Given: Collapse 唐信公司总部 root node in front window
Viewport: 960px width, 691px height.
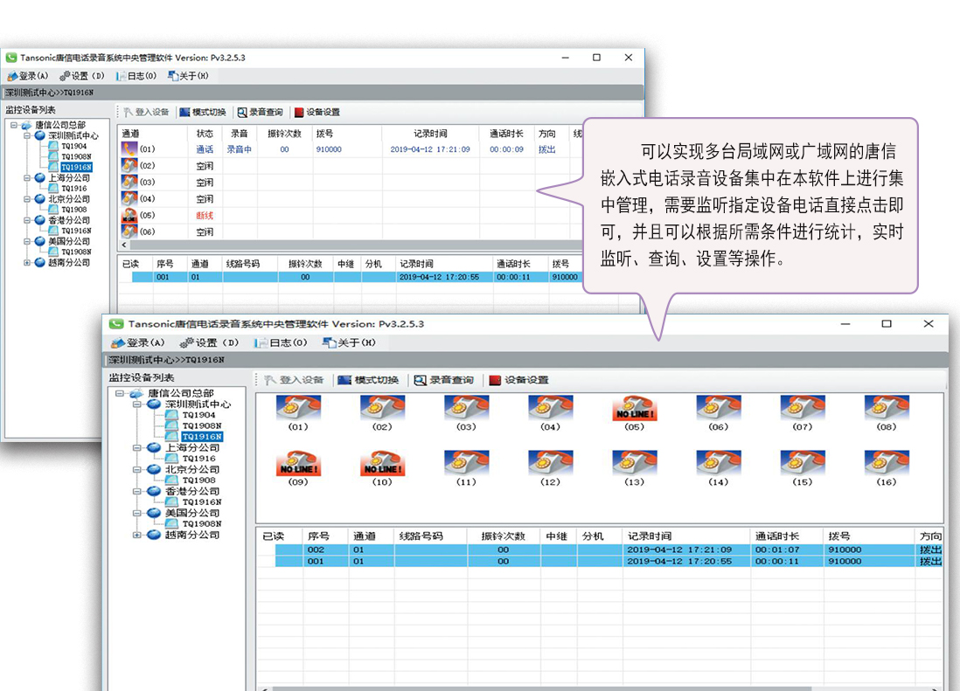Looking at the screenshot, I should [x=120, y=393].
